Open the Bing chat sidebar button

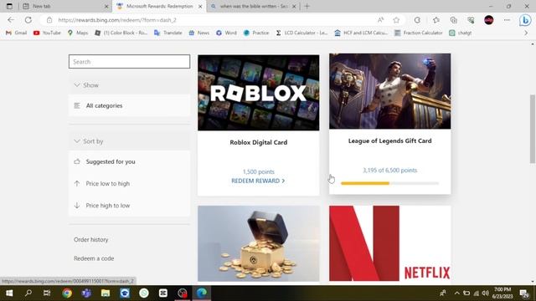(x=525, y=20)
